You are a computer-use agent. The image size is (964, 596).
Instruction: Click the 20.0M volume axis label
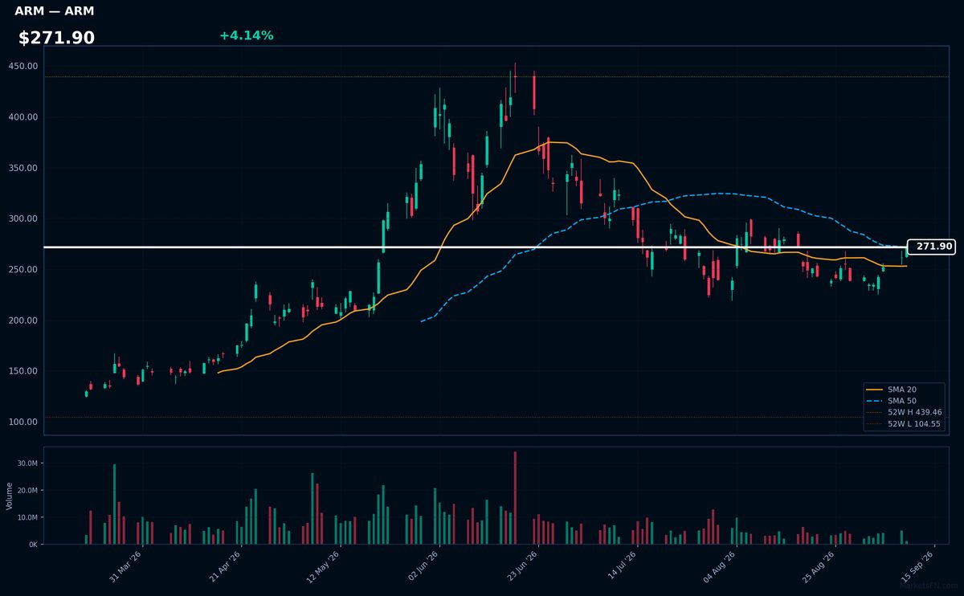(27, 491)
